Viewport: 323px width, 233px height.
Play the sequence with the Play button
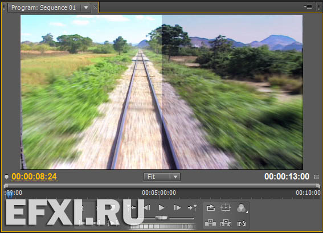pyautogui.click(x=162, y=208)
